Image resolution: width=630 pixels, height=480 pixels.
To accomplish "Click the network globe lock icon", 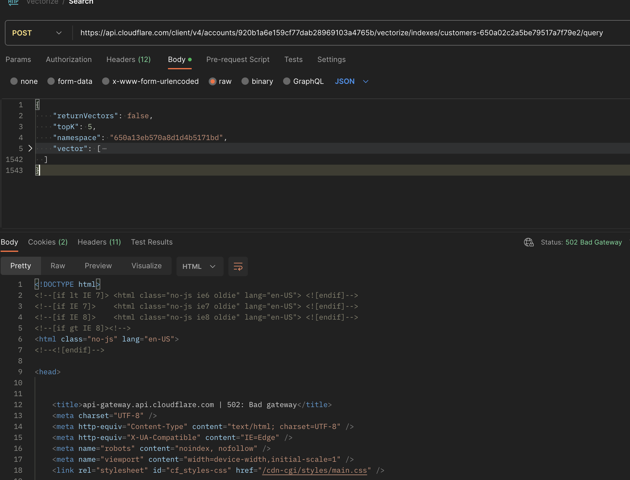I will [x=529, y=242].
